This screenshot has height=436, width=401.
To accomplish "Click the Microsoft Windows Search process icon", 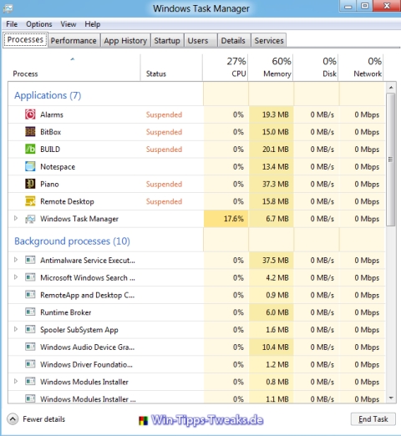I will click(30, 277).
